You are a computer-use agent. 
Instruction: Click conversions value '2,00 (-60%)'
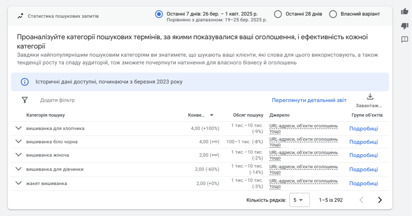pos(207,170)
